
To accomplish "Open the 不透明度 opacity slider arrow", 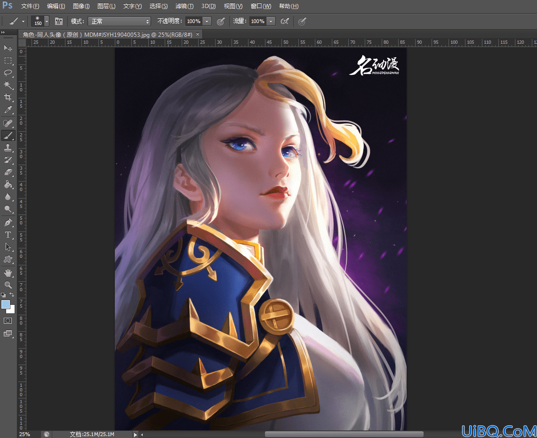I will [x=207, y=21].
